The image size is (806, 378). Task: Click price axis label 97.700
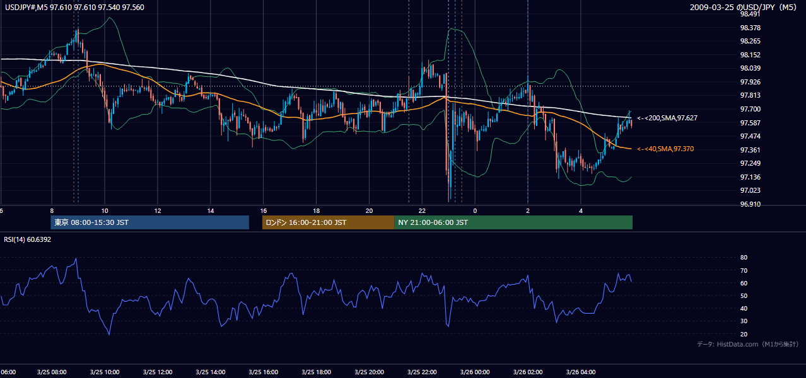click(750, 109)
